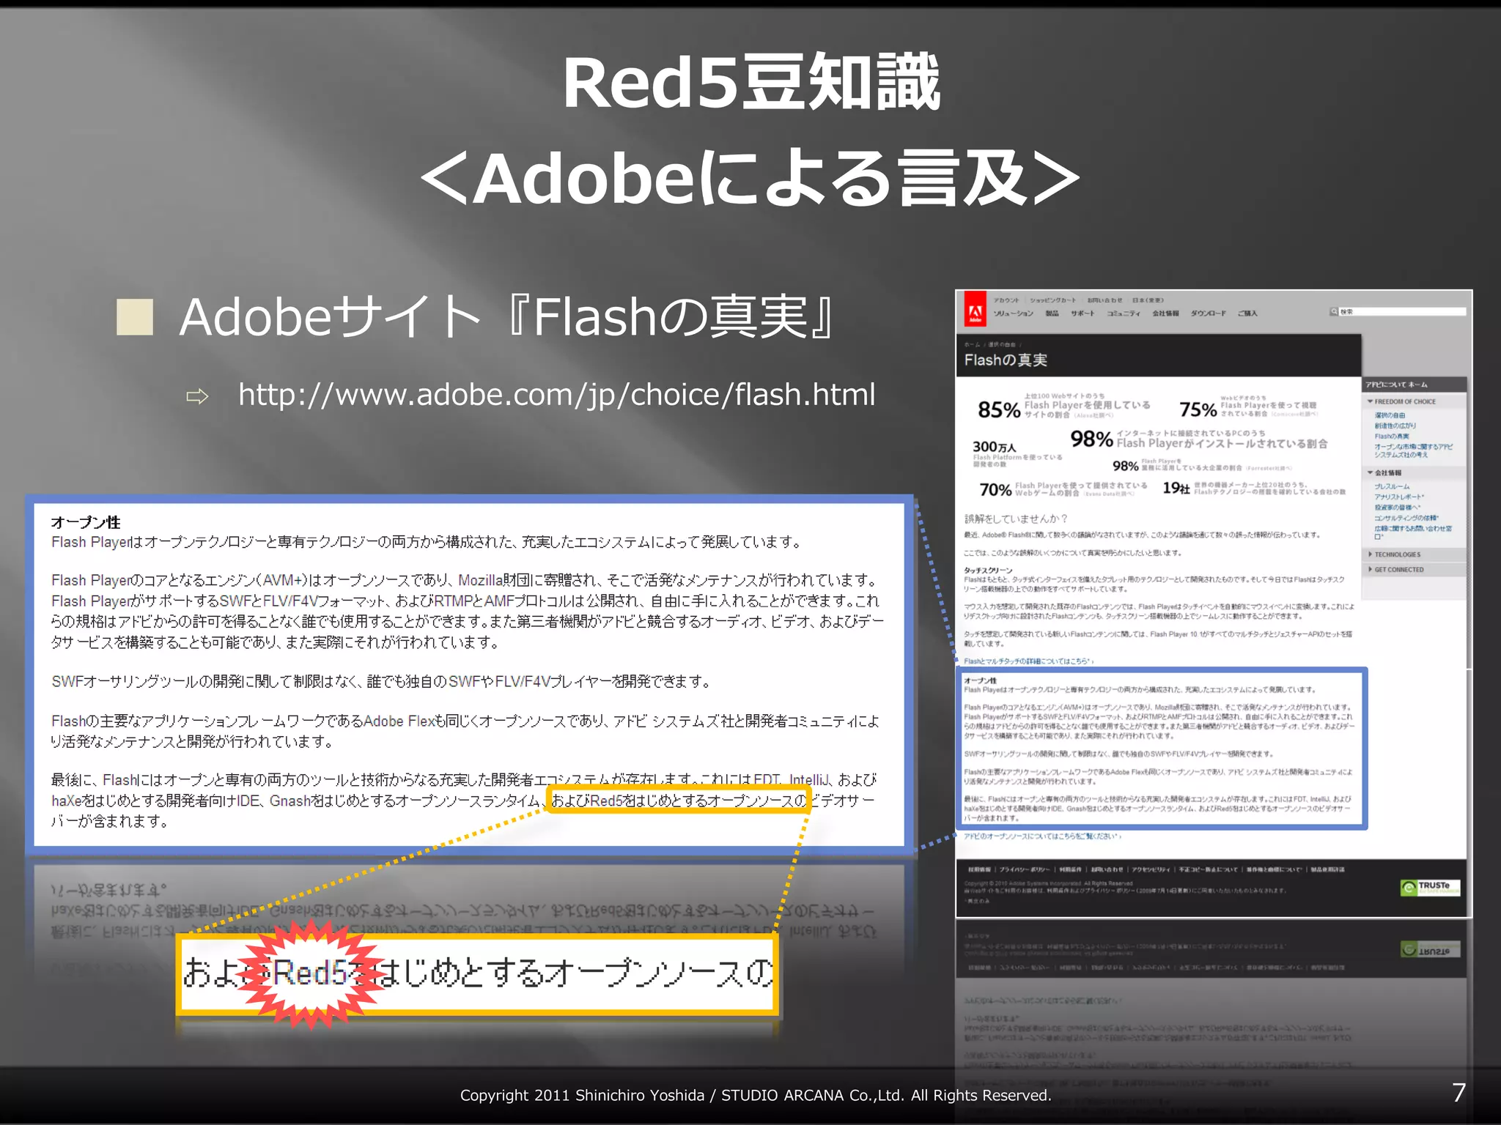Click the Flashの真実 sidebar link
This screenshot has height=1125, width=1501.
click(x=1392, y=436)
